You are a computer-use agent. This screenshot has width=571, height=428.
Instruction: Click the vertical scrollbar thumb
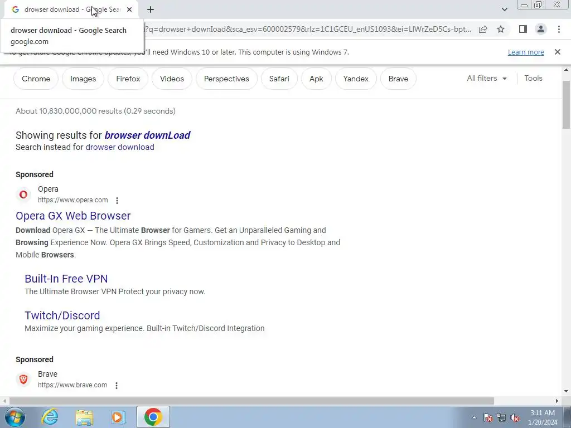(566, 105)
